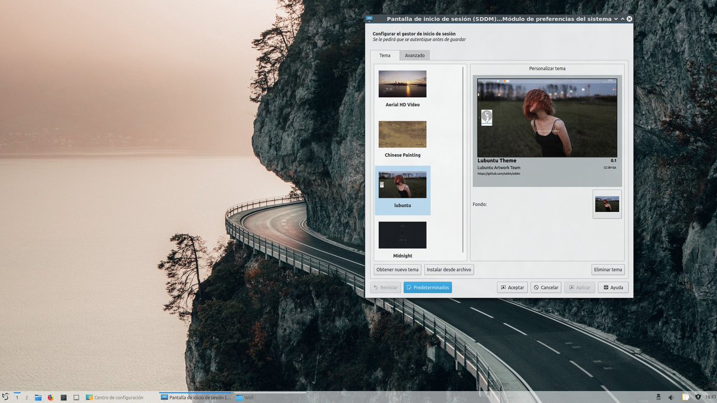The height and width of the screenshot is (403, 717).
Task: Open help with the Ayuda button
Action: 613,287
